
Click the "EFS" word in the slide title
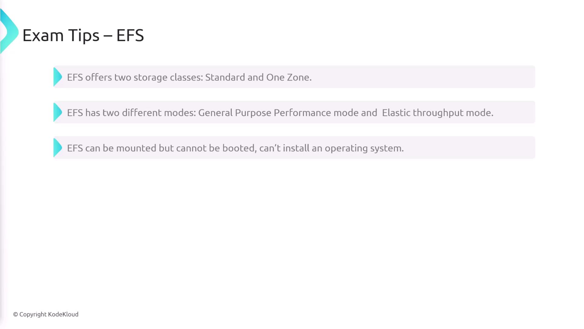click(x=130, y=35)
